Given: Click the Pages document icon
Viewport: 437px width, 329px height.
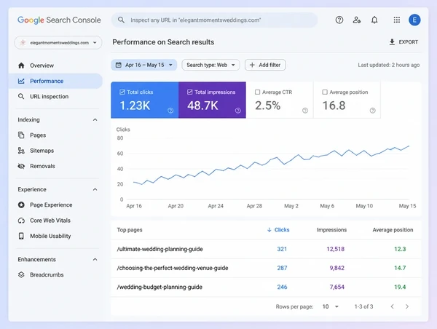Looking at the screenshot, I should 21,135.
